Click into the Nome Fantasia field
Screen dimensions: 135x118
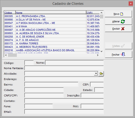[64, 68]
